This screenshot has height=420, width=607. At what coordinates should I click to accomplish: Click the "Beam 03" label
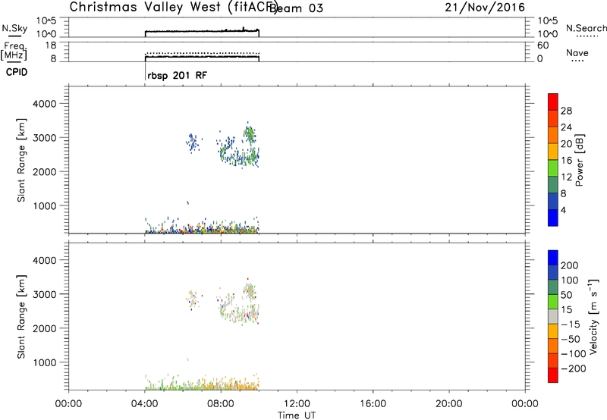click(x=296, y=8)
